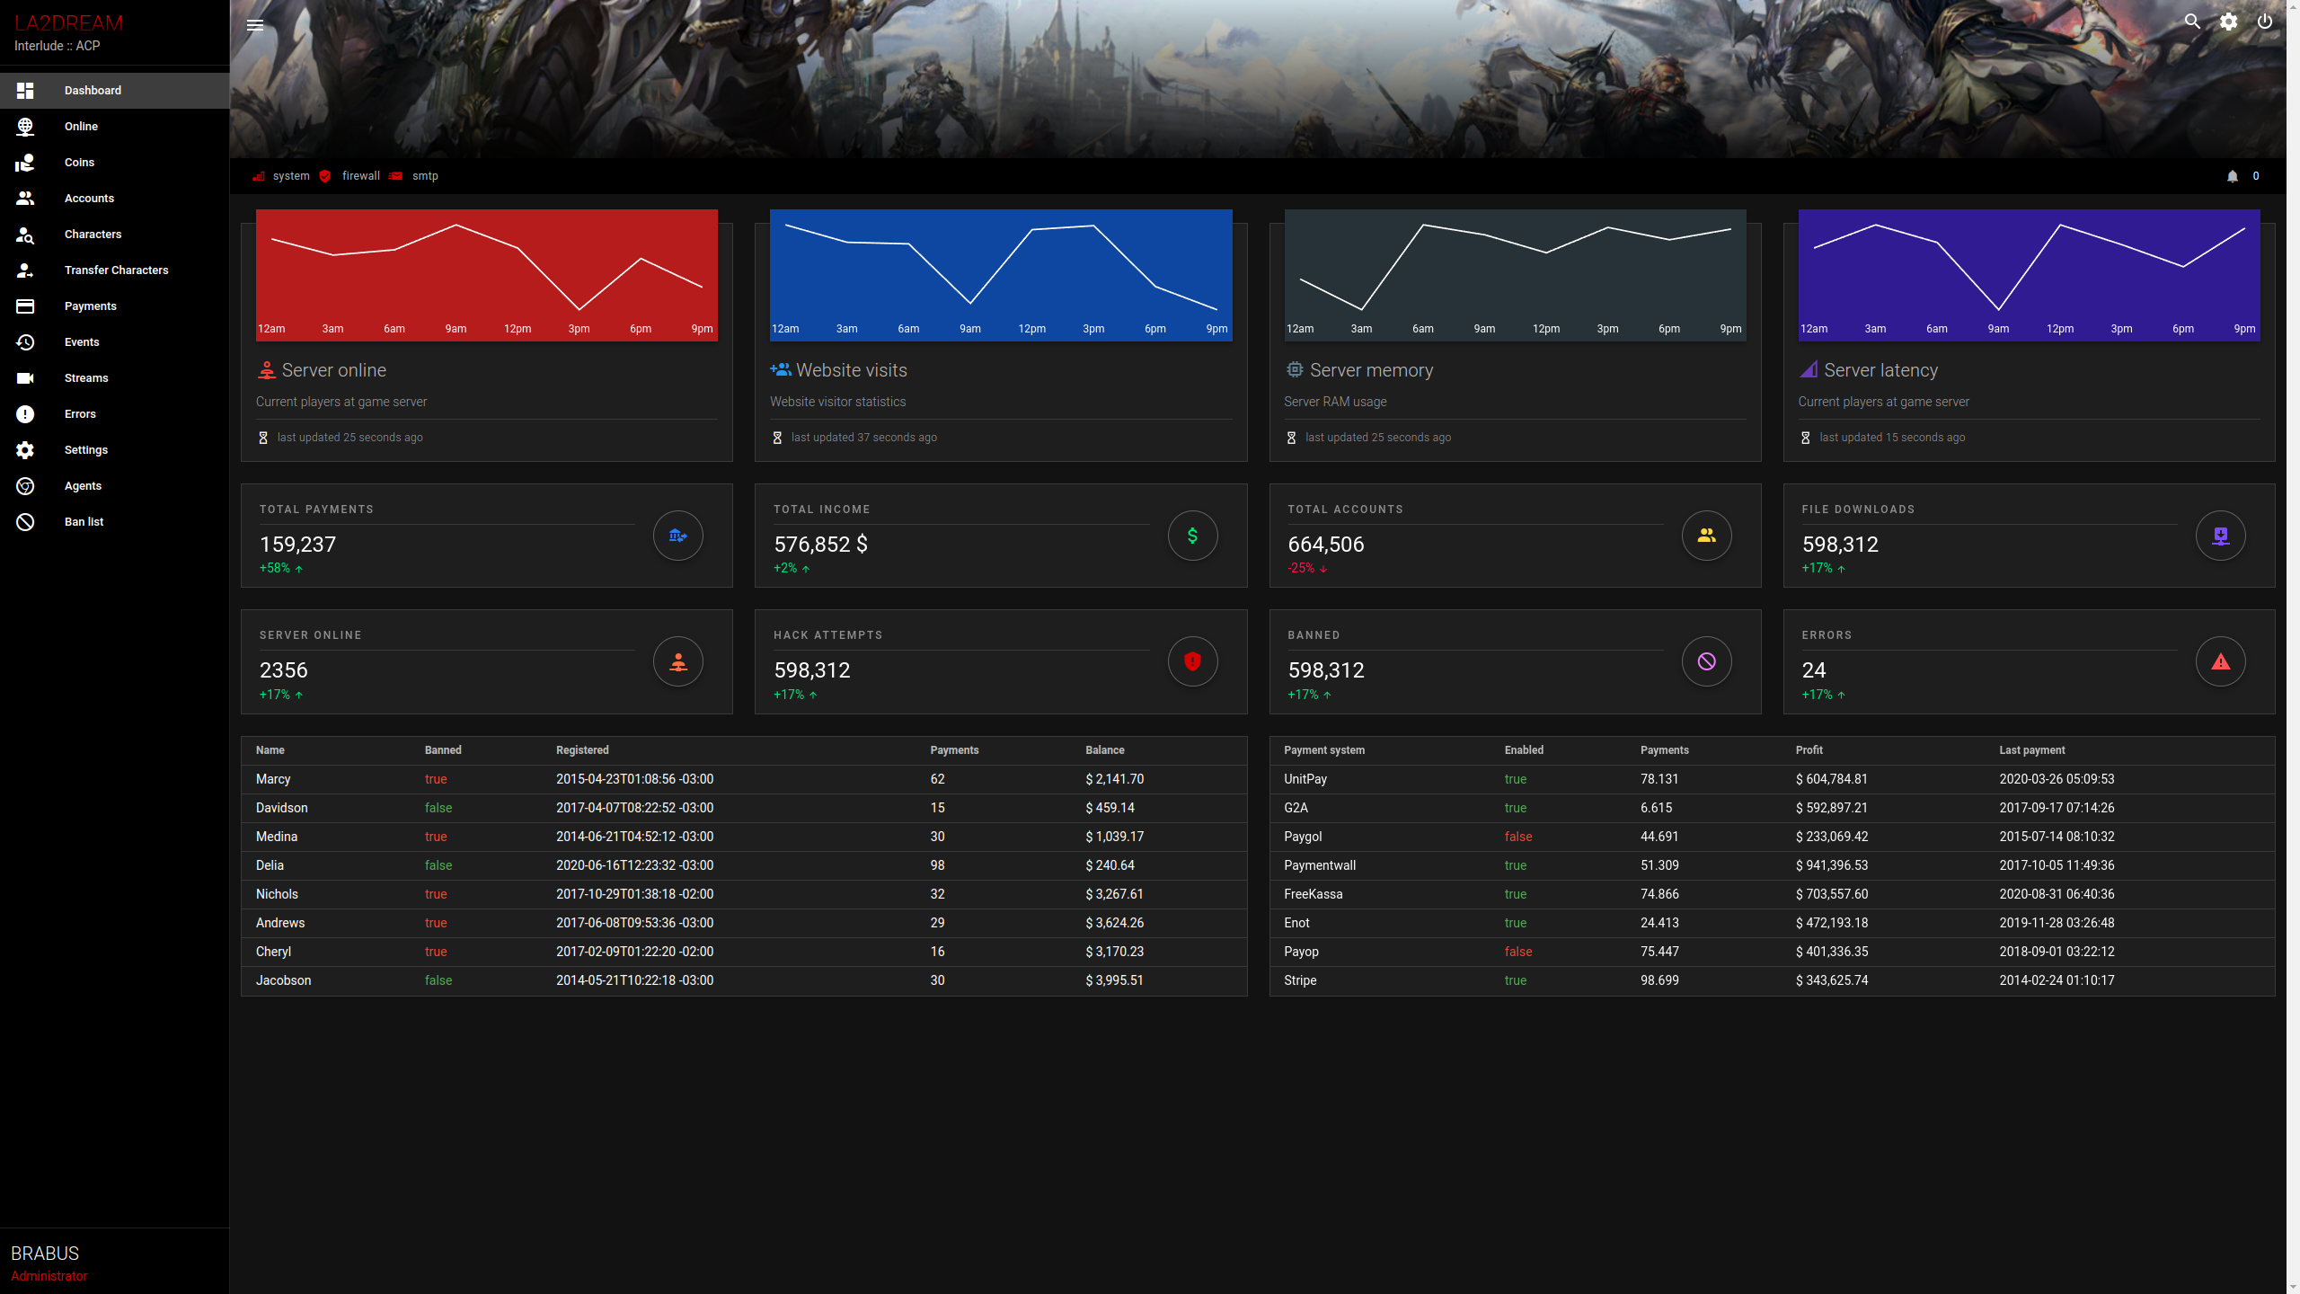Go to Transfer Characters in sidebar
The width and height of the screenshot is (2300, 1294).
pos(116,270)
